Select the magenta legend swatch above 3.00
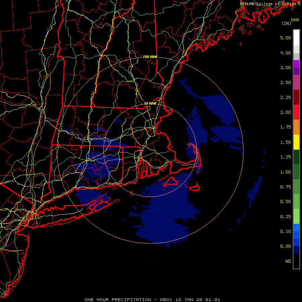 tap(296, 64)
